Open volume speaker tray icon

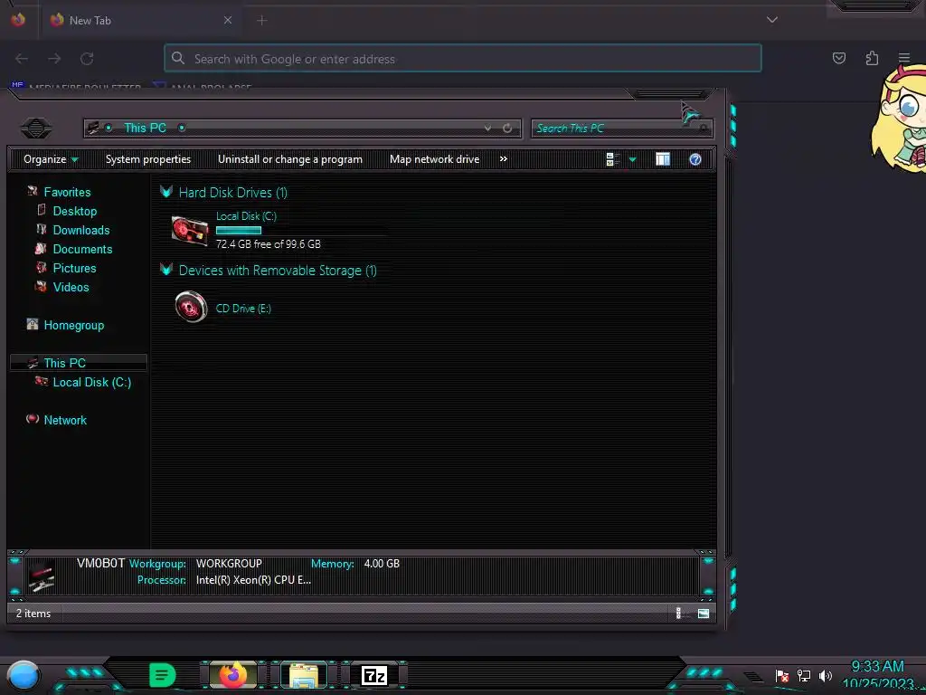coord(826,675)
